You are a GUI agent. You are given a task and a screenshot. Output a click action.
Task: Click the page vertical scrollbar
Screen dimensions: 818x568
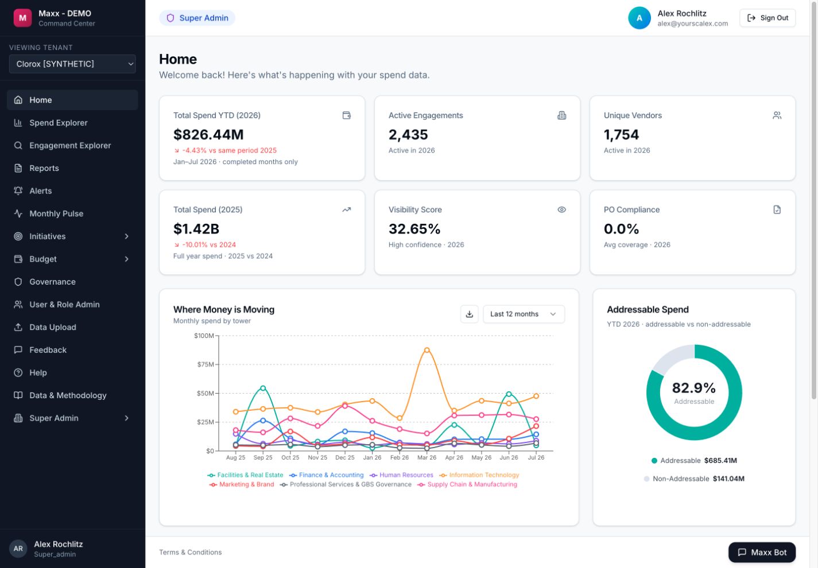coord(814,201)
